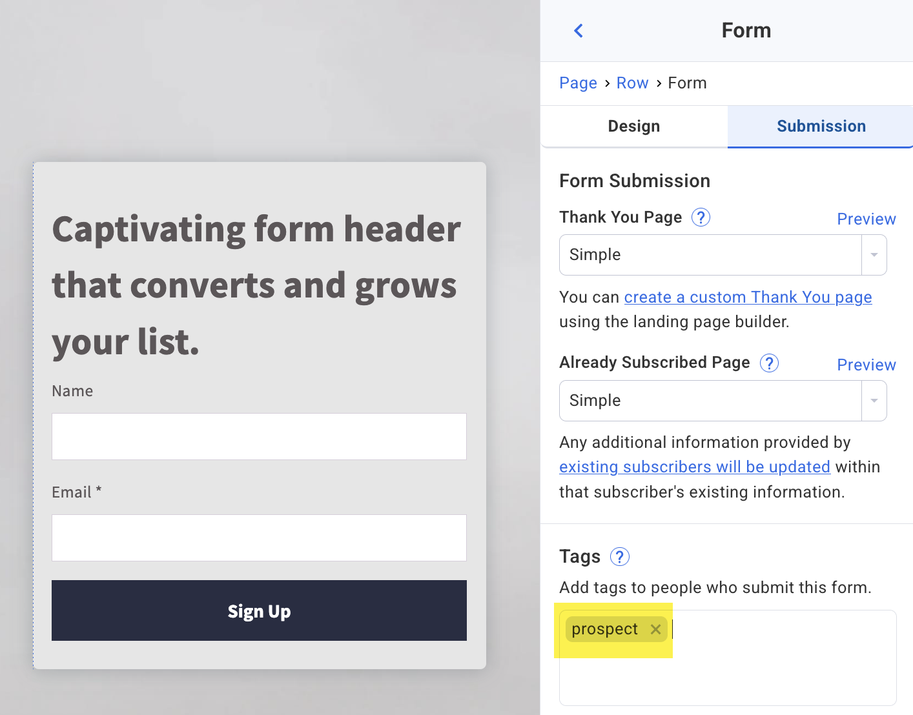Click the Sign Up button on the form

pos(259,610)
